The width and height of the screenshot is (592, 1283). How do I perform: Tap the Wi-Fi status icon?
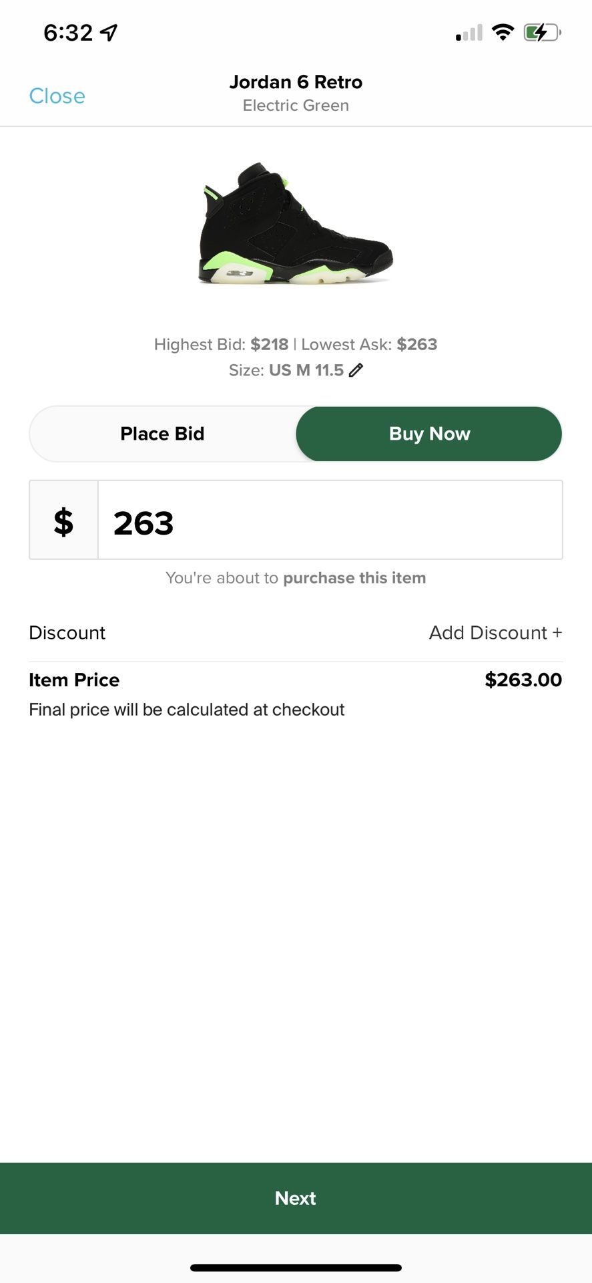(x=503, y=32)
